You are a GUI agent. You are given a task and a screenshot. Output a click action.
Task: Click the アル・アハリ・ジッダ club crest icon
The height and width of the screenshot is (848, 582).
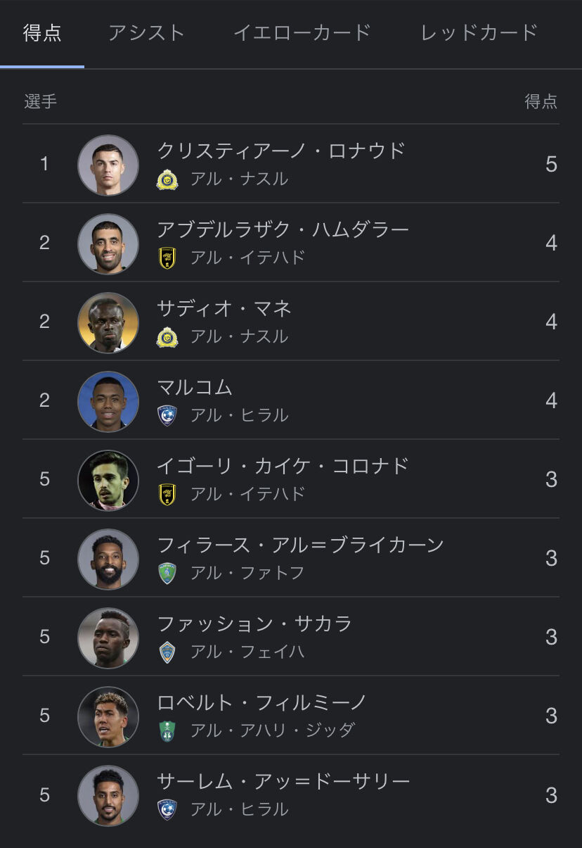click(x=167, y=731)
